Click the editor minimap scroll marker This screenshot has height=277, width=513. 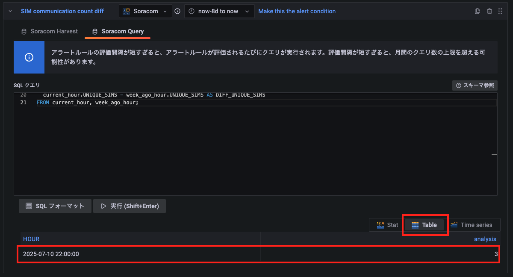coord(494,154)
